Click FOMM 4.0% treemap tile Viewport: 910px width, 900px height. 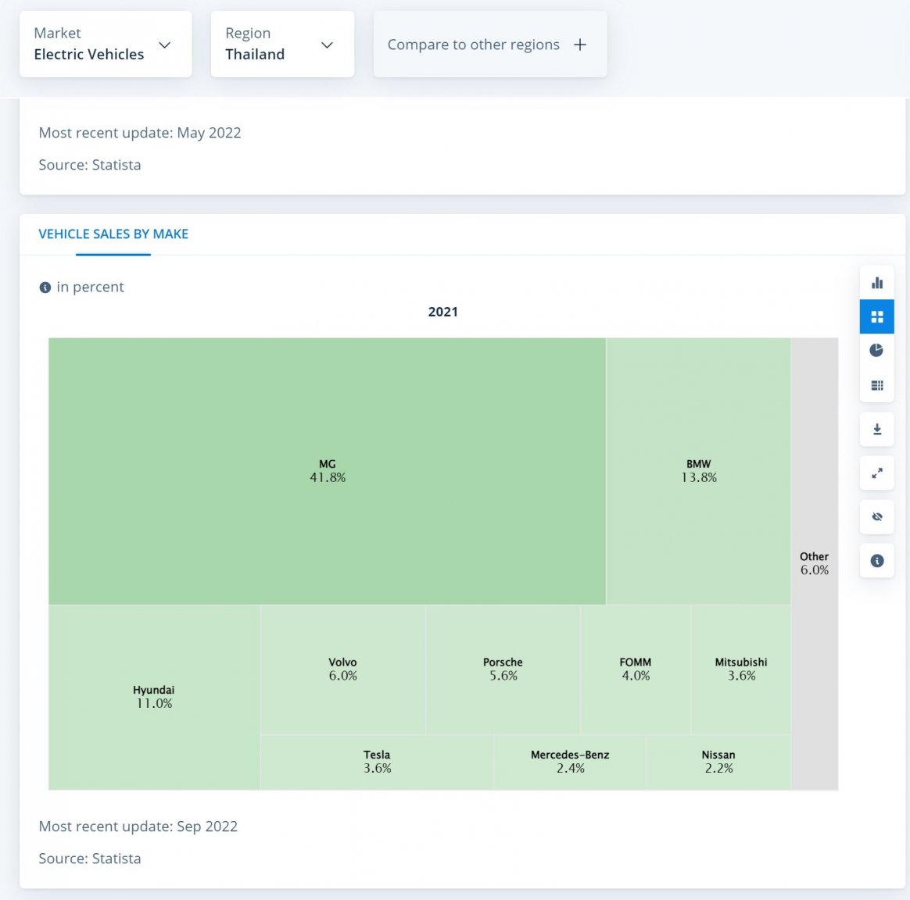click(636, 670)
